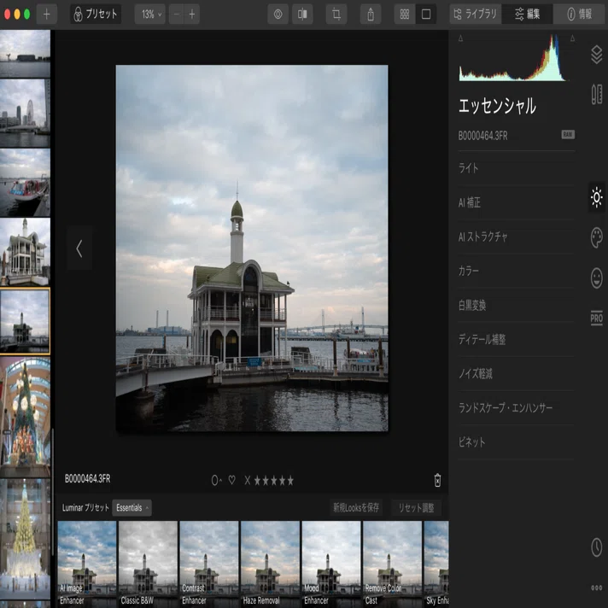Set rating to three stars
Viewport: 608px width, 608px height.
pyautogui.click(x=274, y=481)
